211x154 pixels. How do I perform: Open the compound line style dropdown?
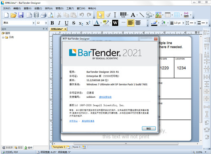tap(207, 23)
